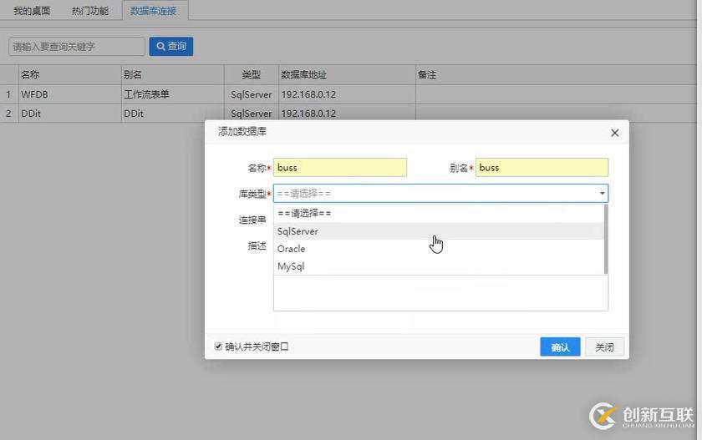This screenshot has width=702, height=440.
Task: Click the 数据库地址 column header
Action: pyautogui.click(x=347, y=74)
